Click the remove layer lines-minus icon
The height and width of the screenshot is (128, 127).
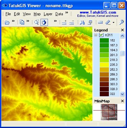click(x=72, y=22)
